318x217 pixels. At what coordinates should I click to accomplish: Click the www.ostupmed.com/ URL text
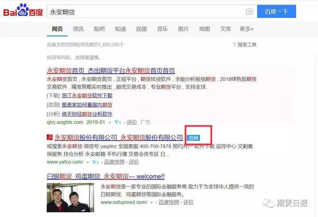click(x=124, y=202)
